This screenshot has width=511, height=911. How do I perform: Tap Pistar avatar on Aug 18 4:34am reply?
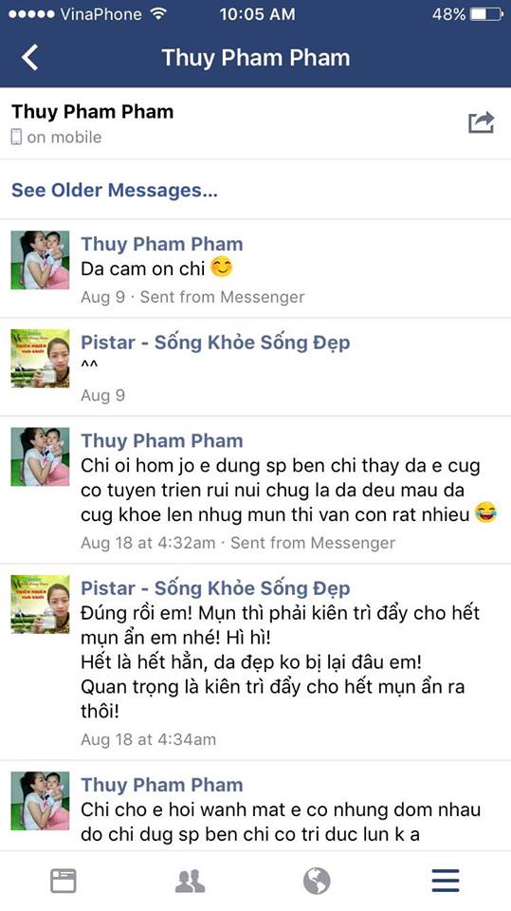click(x=40, y=604)
